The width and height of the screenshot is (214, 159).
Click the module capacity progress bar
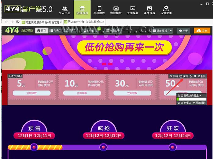(191, 99)
